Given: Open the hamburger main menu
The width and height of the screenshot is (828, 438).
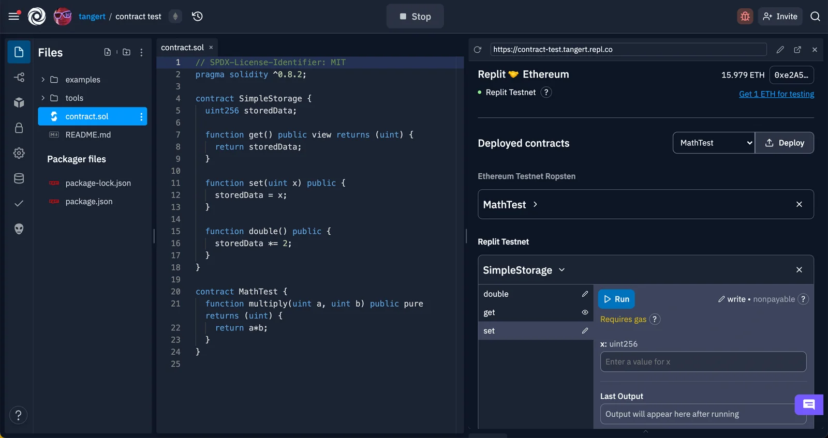Looking at the screenshot, I should [14, 17].
